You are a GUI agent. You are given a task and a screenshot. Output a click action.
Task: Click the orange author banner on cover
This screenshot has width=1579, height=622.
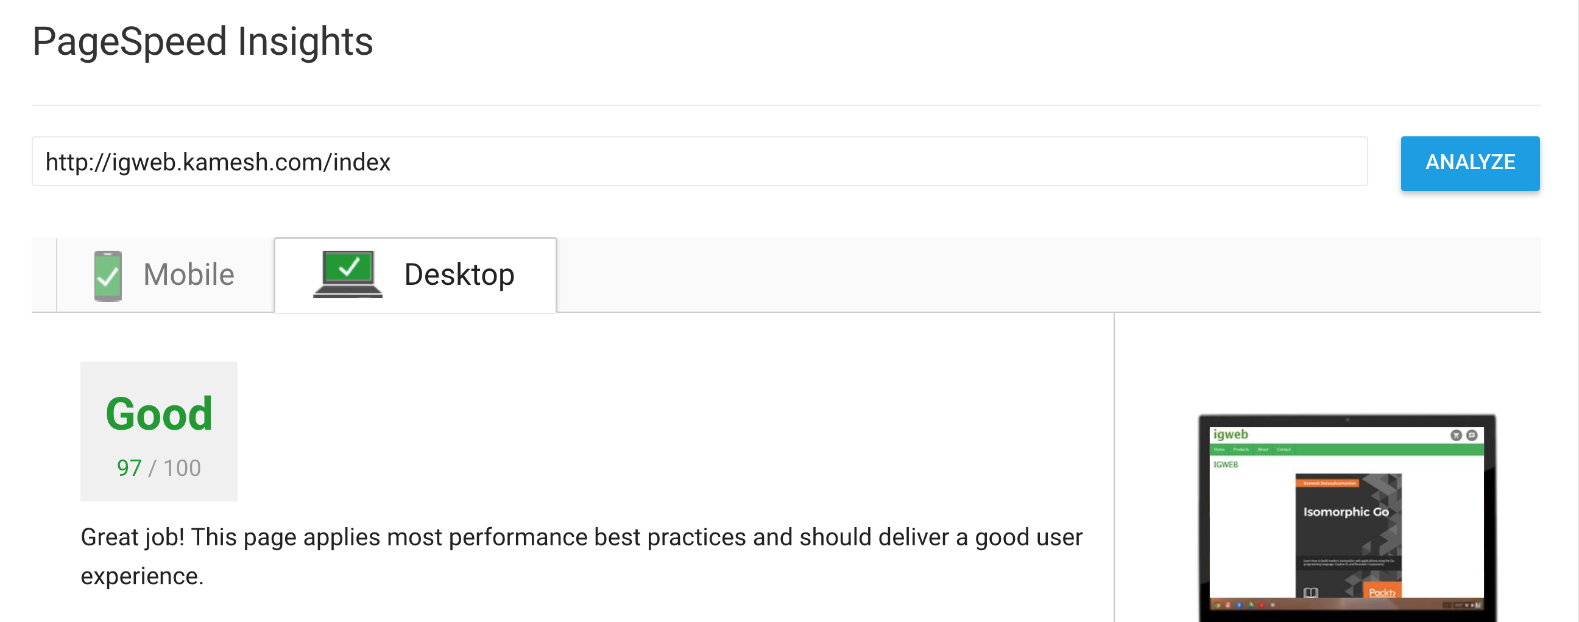(1327, 483)
